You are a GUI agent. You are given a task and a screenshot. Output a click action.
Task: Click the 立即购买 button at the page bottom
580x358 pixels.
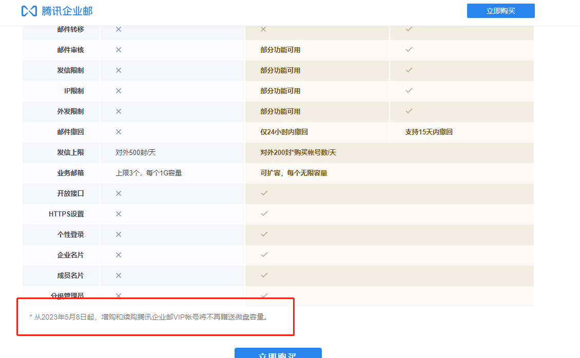(x=278, y=353)
